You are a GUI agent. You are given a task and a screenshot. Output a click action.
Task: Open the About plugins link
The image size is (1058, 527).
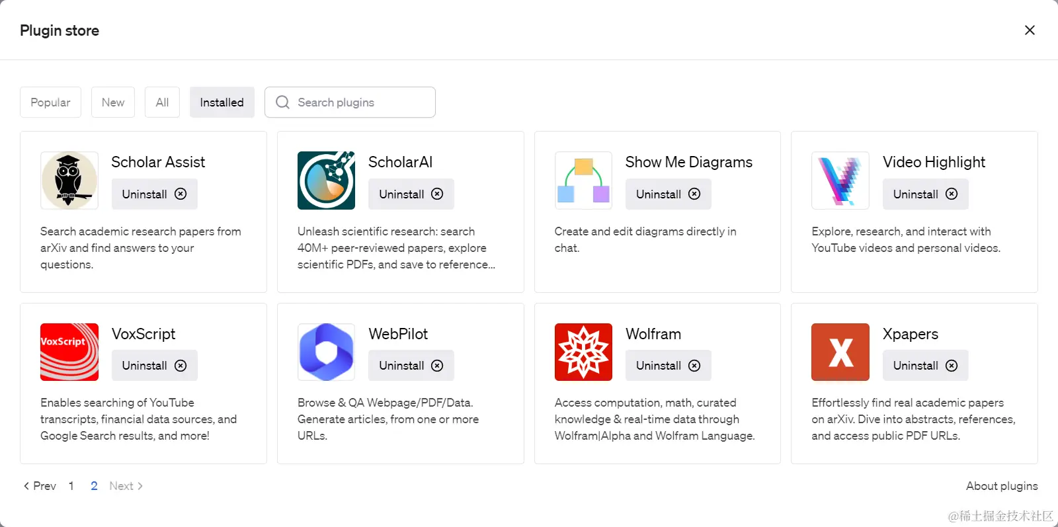1002,486
